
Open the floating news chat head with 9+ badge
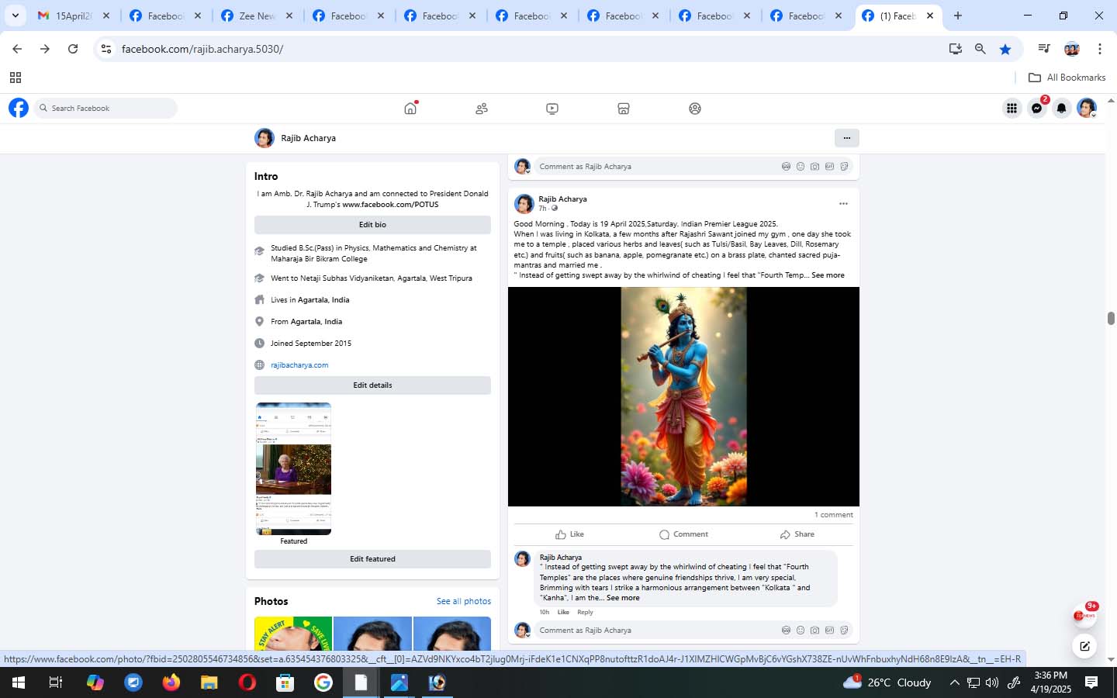1084,615
